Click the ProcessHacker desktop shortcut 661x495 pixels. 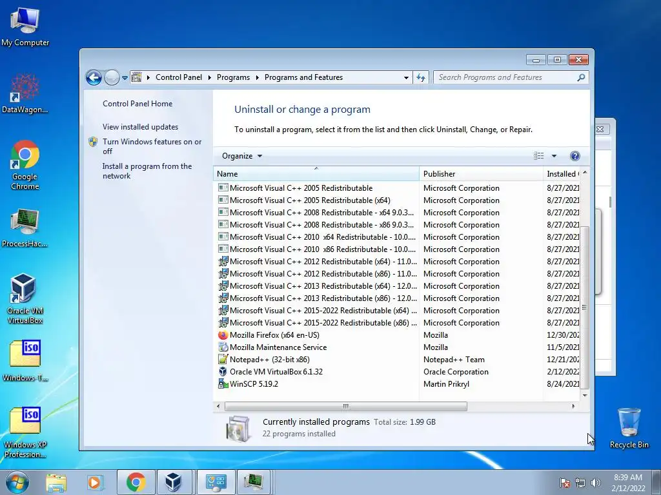[25, 228]
